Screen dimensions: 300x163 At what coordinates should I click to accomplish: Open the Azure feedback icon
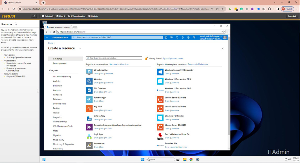tap(194, 37)
